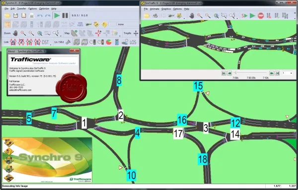
Task: Click the SimTraffic playback time slider
Action: tap(250, 73)
